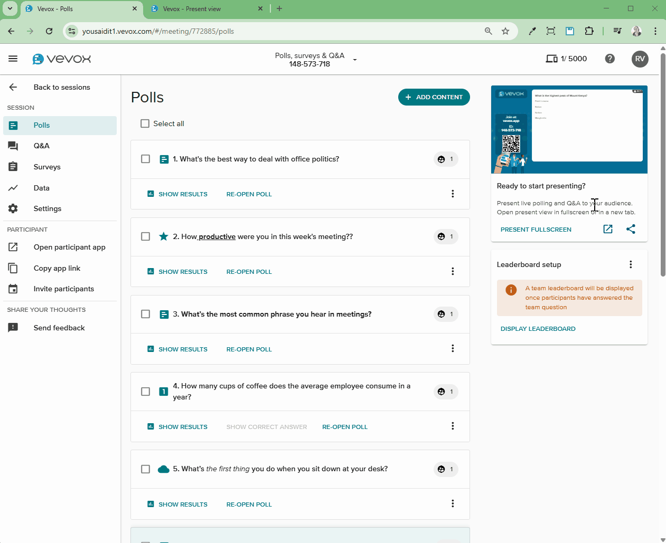The image size is (666, 543).
Task: Click the participant count device icon
Action: 551,59
